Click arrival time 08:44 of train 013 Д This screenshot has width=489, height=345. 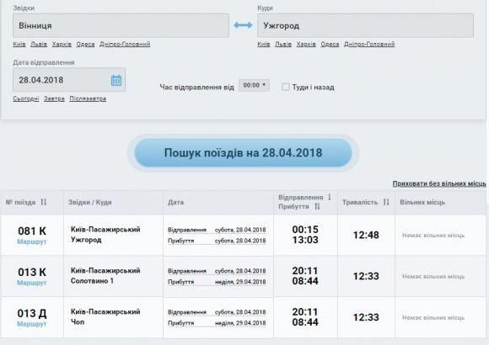tap(305, 322)
